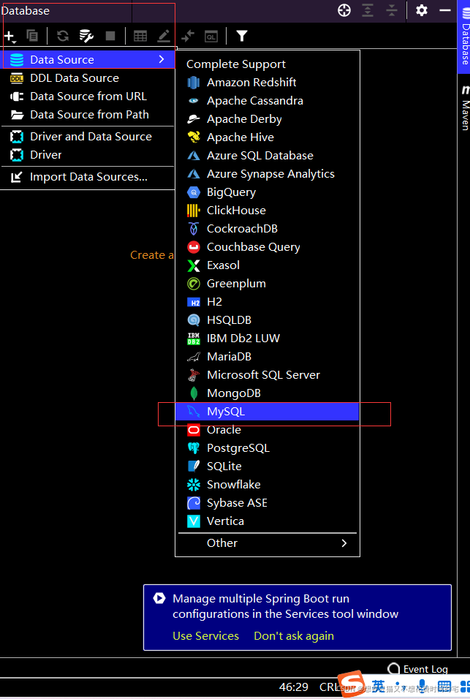Select PostgreSQL
470x699 pixels.
coord(268,448)
